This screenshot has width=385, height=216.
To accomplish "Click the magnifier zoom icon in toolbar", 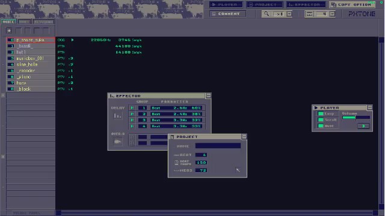I will [266, 14].
